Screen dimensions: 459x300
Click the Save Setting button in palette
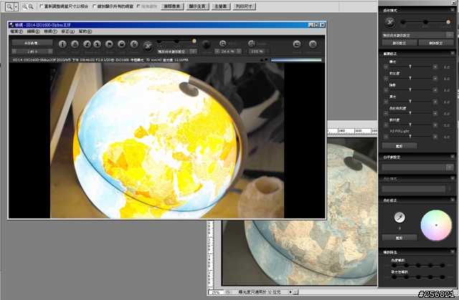point(399,43)
